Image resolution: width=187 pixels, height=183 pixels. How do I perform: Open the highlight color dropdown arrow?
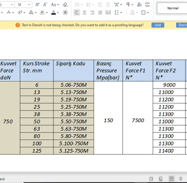[x=47, y=12]
